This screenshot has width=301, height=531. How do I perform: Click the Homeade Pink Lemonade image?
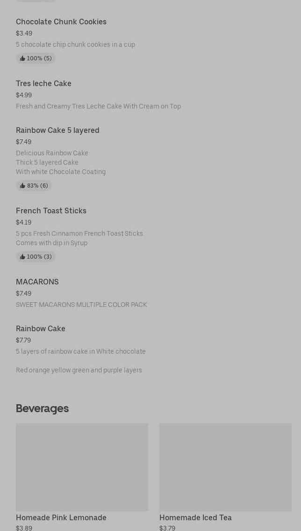(82, 467)
